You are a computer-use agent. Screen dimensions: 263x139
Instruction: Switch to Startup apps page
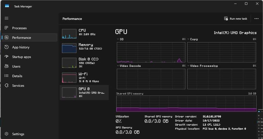pos(29,57)
